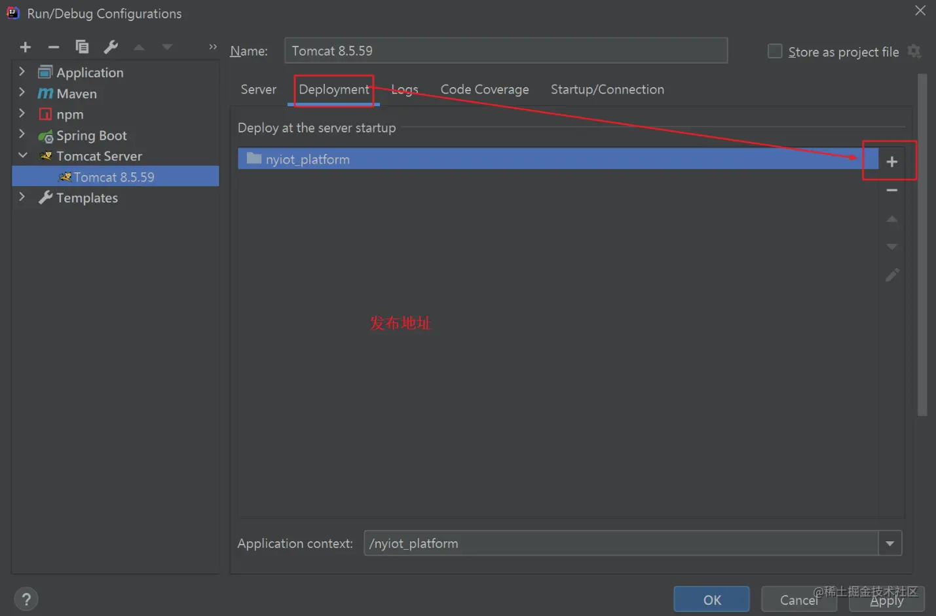Viewport: 936px width, 616px height.
Task: Select the Tomcat 8.5.59 configuration
Action: (x=115, y=176)
